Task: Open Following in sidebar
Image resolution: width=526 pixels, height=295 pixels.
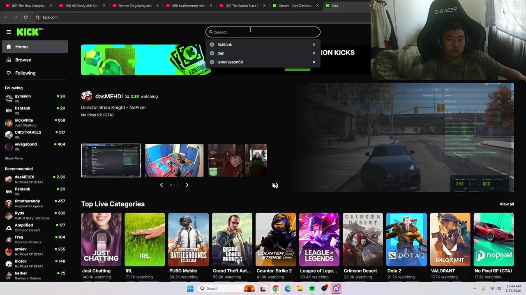Action: [x=35, y=73]
